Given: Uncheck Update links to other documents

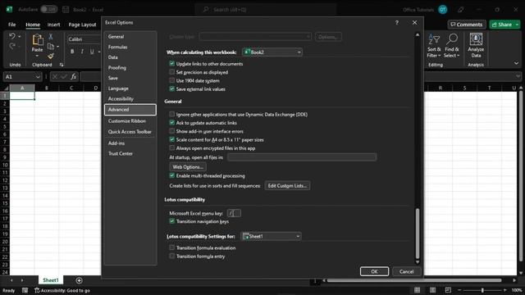Looking at the screenshot, I should [171, 64].
